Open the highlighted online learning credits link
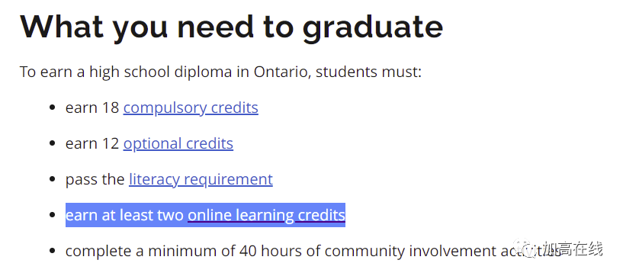The image size is (623, 276). [x=266, y=215]
